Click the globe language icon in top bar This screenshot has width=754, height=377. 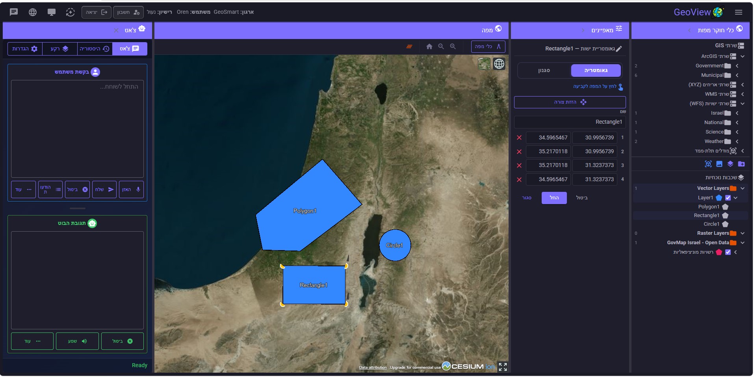point(33,12)
